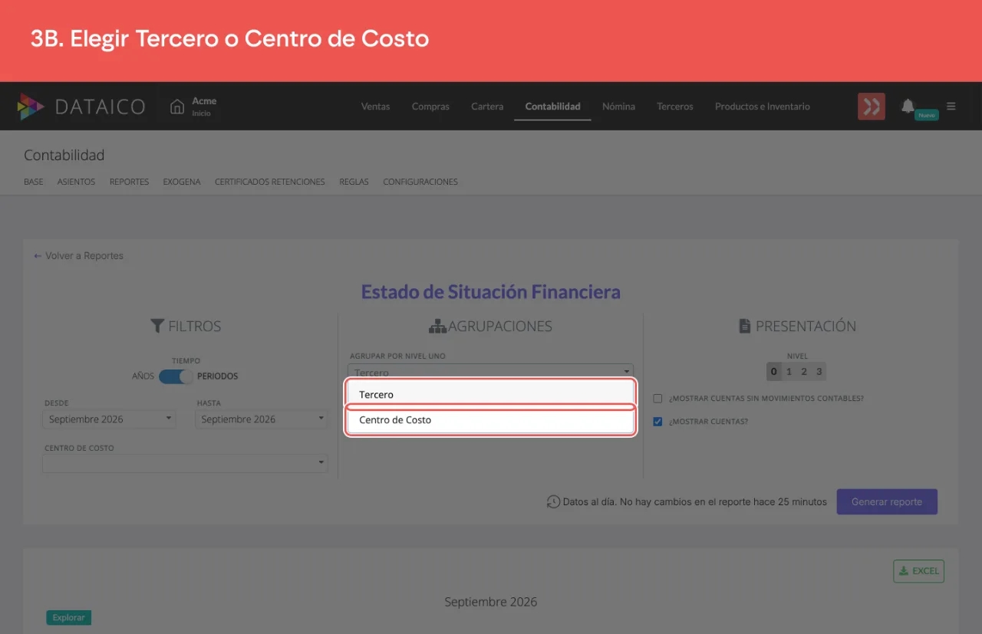982x634 pixels.
Task: Click the Nuevo badge
Action: 927,115
